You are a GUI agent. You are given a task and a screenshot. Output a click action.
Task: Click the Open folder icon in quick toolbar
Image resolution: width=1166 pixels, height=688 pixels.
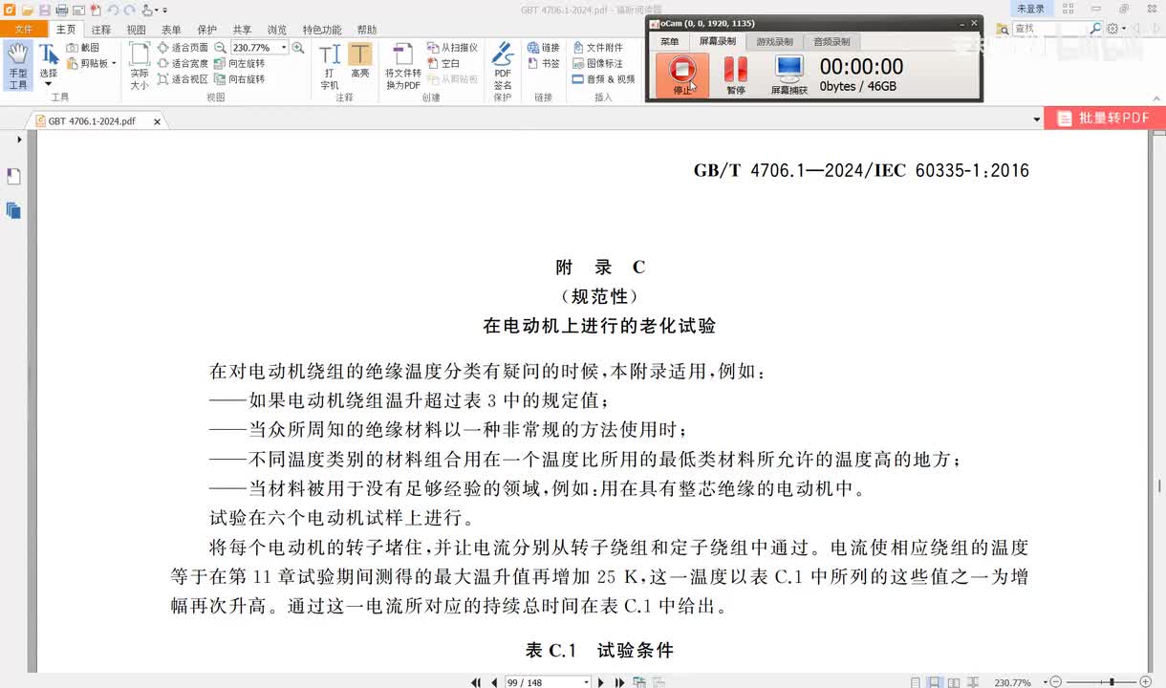[28, 10]
